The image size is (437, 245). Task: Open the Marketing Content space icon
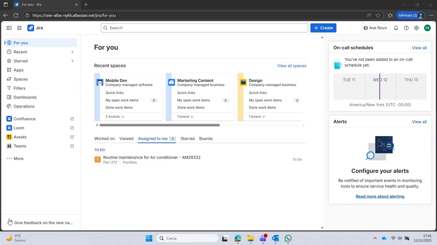(x=172, y=82)
